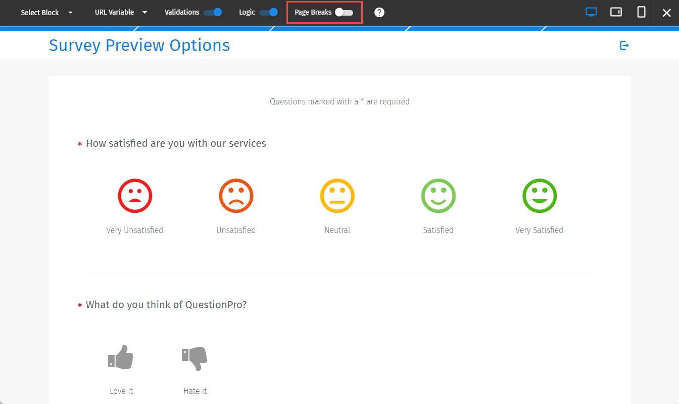Pick the Unsatisfied orange smiley
This screenshot has height=404, width=679.
coord(236,196)
